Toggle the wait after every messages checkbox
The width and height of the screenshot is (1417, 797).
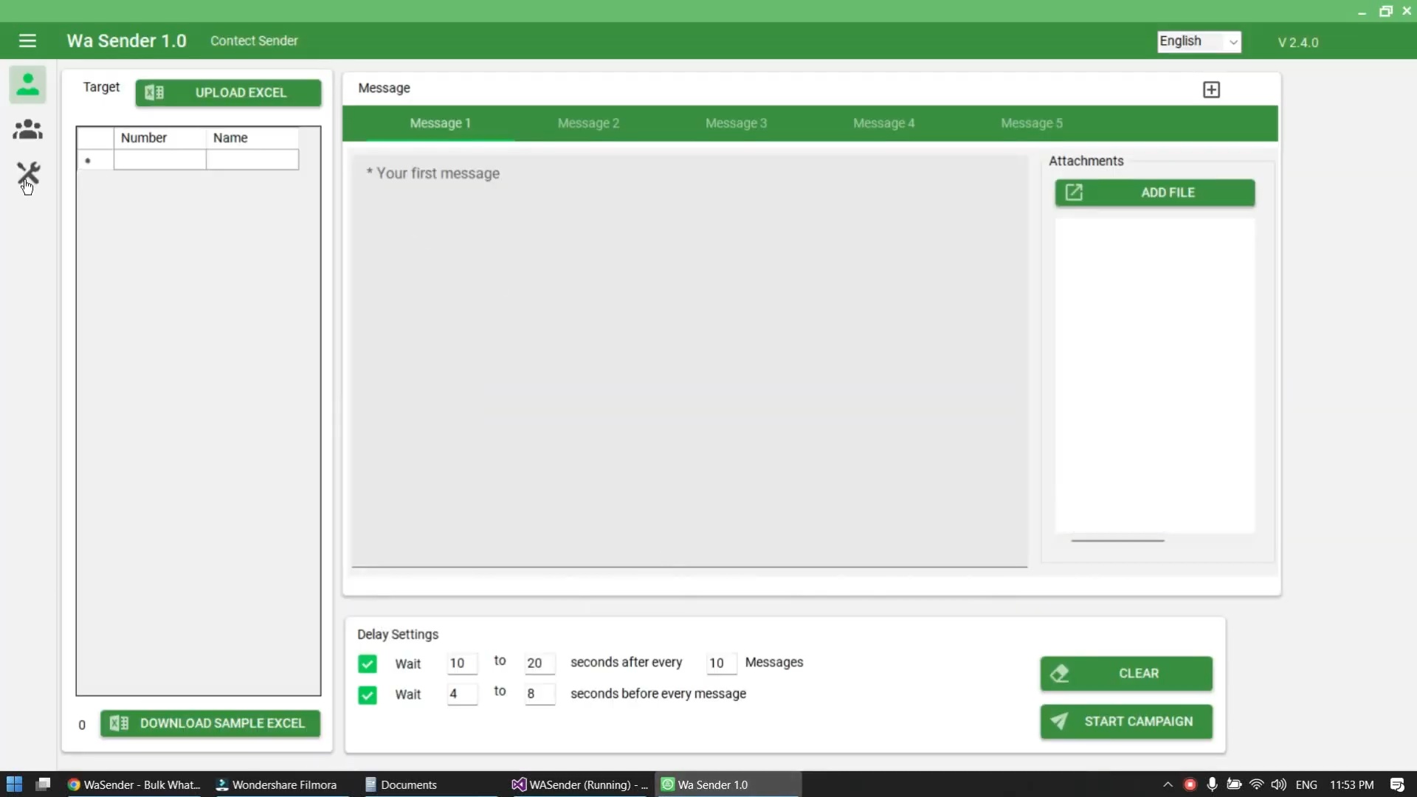(367, 663)
